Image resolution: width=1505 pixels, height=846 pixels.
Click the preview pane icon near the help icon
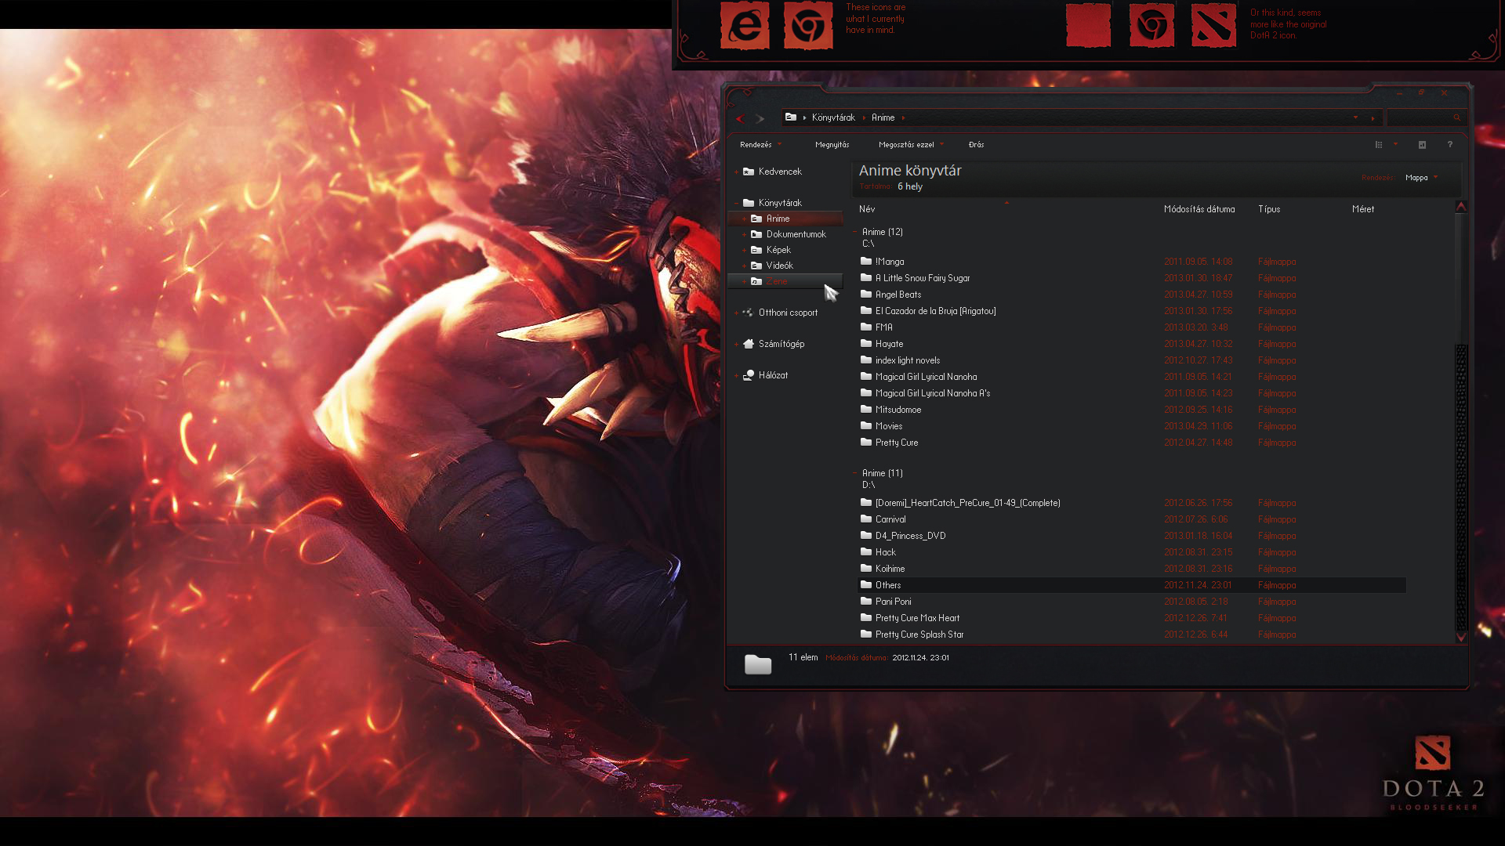click(x=1420, y=145)
